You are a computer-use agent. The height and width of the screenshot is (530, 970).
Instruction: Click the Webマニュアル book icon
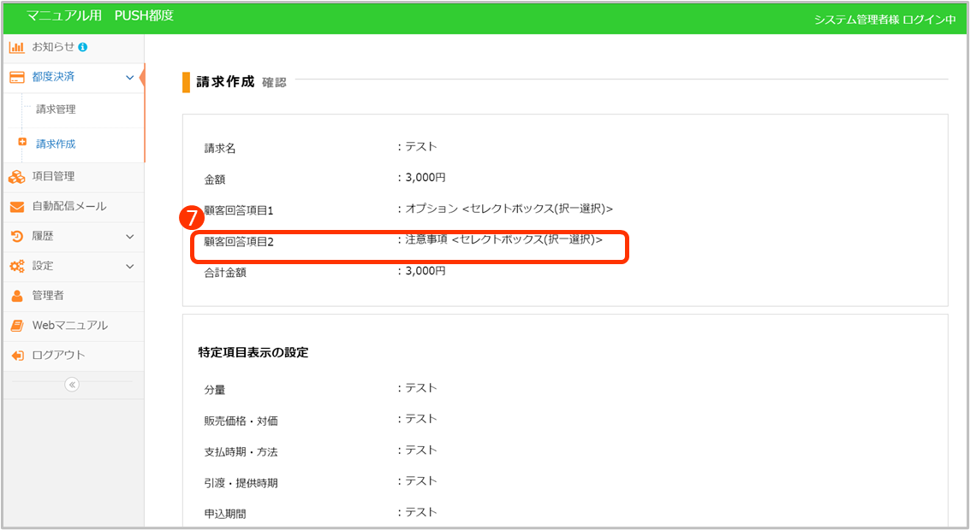click(16, 326)
